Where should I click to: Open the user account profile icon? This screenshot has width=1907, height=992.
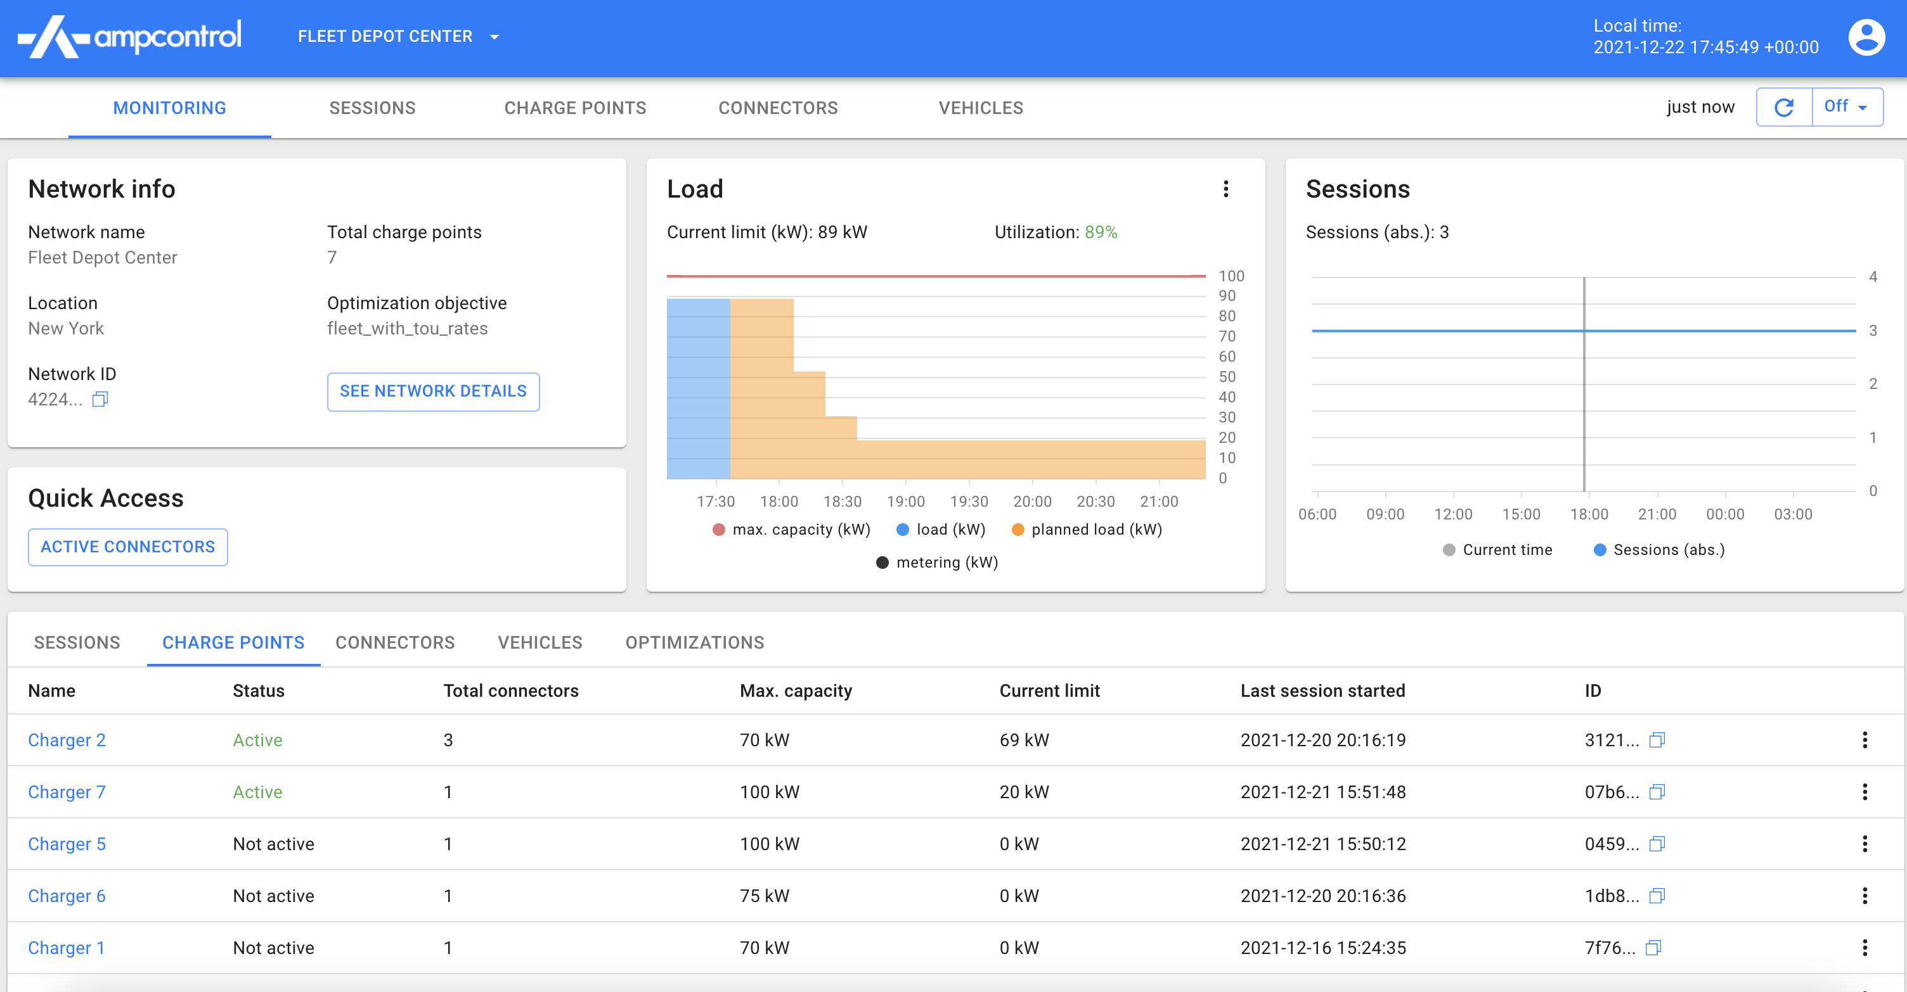tap(1866, 37)
